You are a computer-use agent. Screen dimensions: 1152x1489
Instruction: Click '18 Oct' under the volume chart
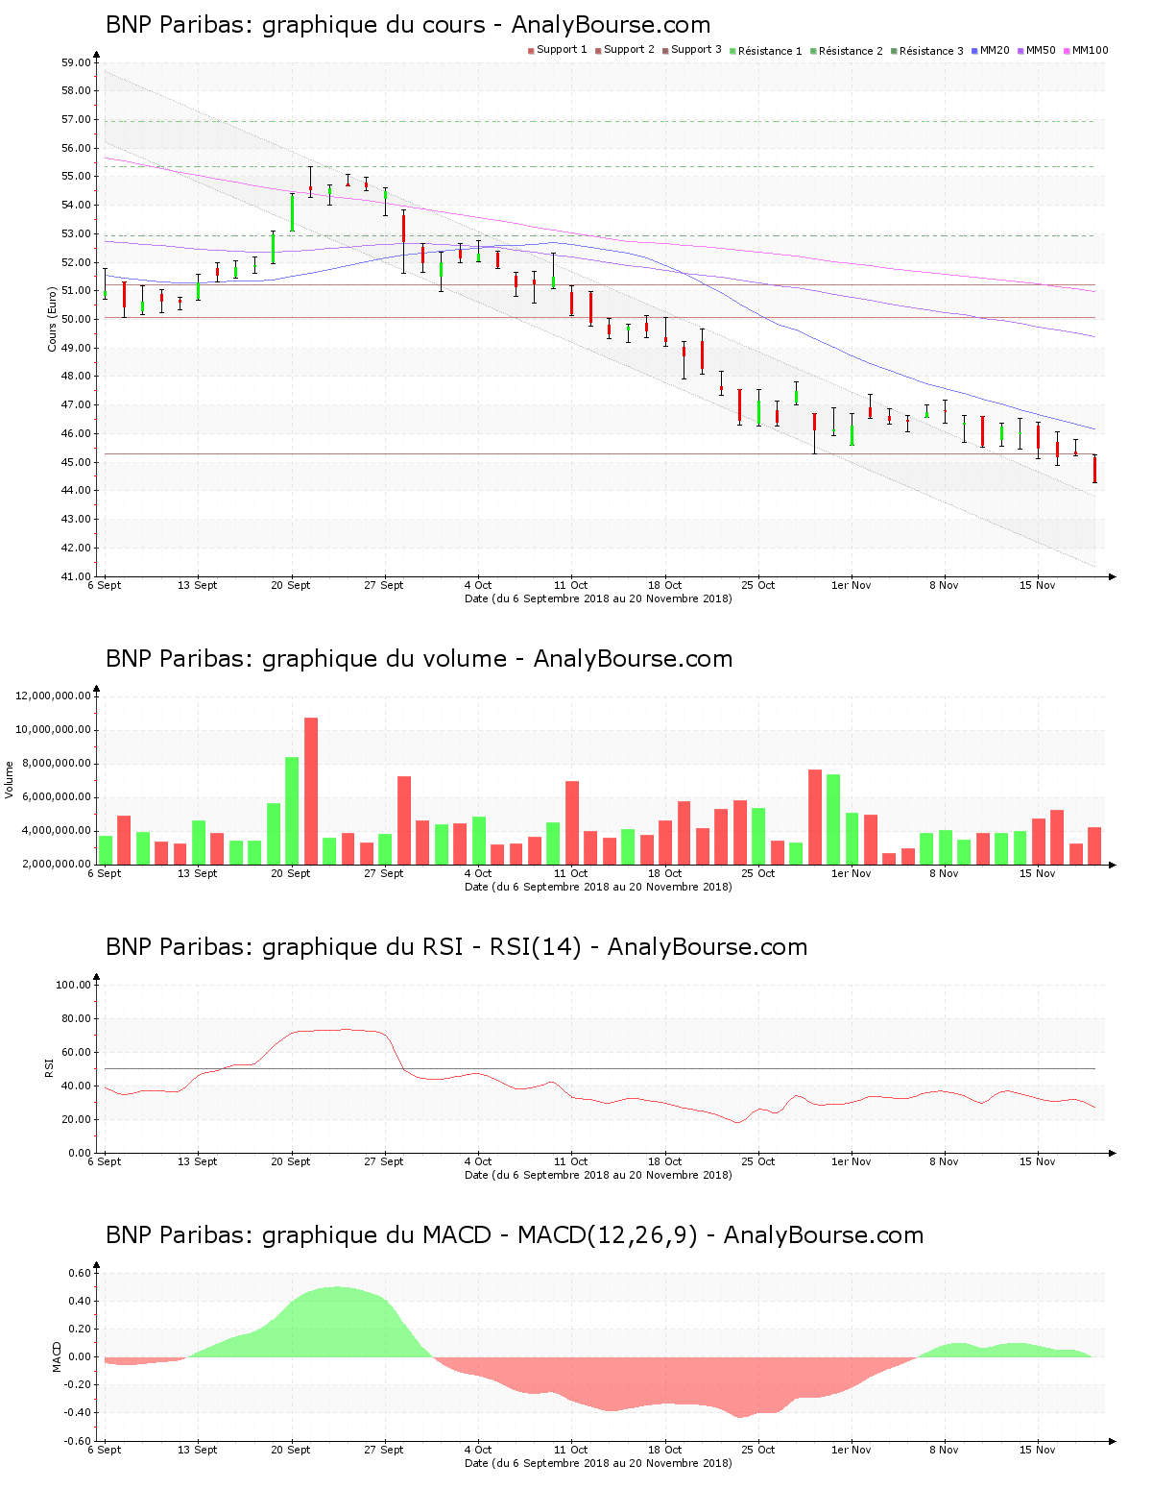(x=664, y=873)
